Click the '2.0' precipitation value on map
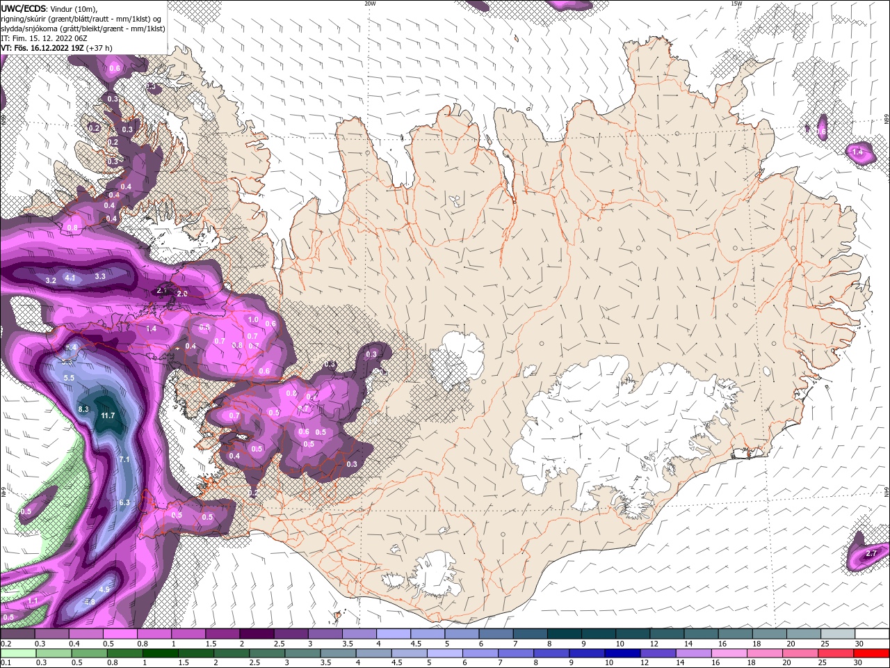The height and width of the screenshot is (668, 890). (182, 294)
